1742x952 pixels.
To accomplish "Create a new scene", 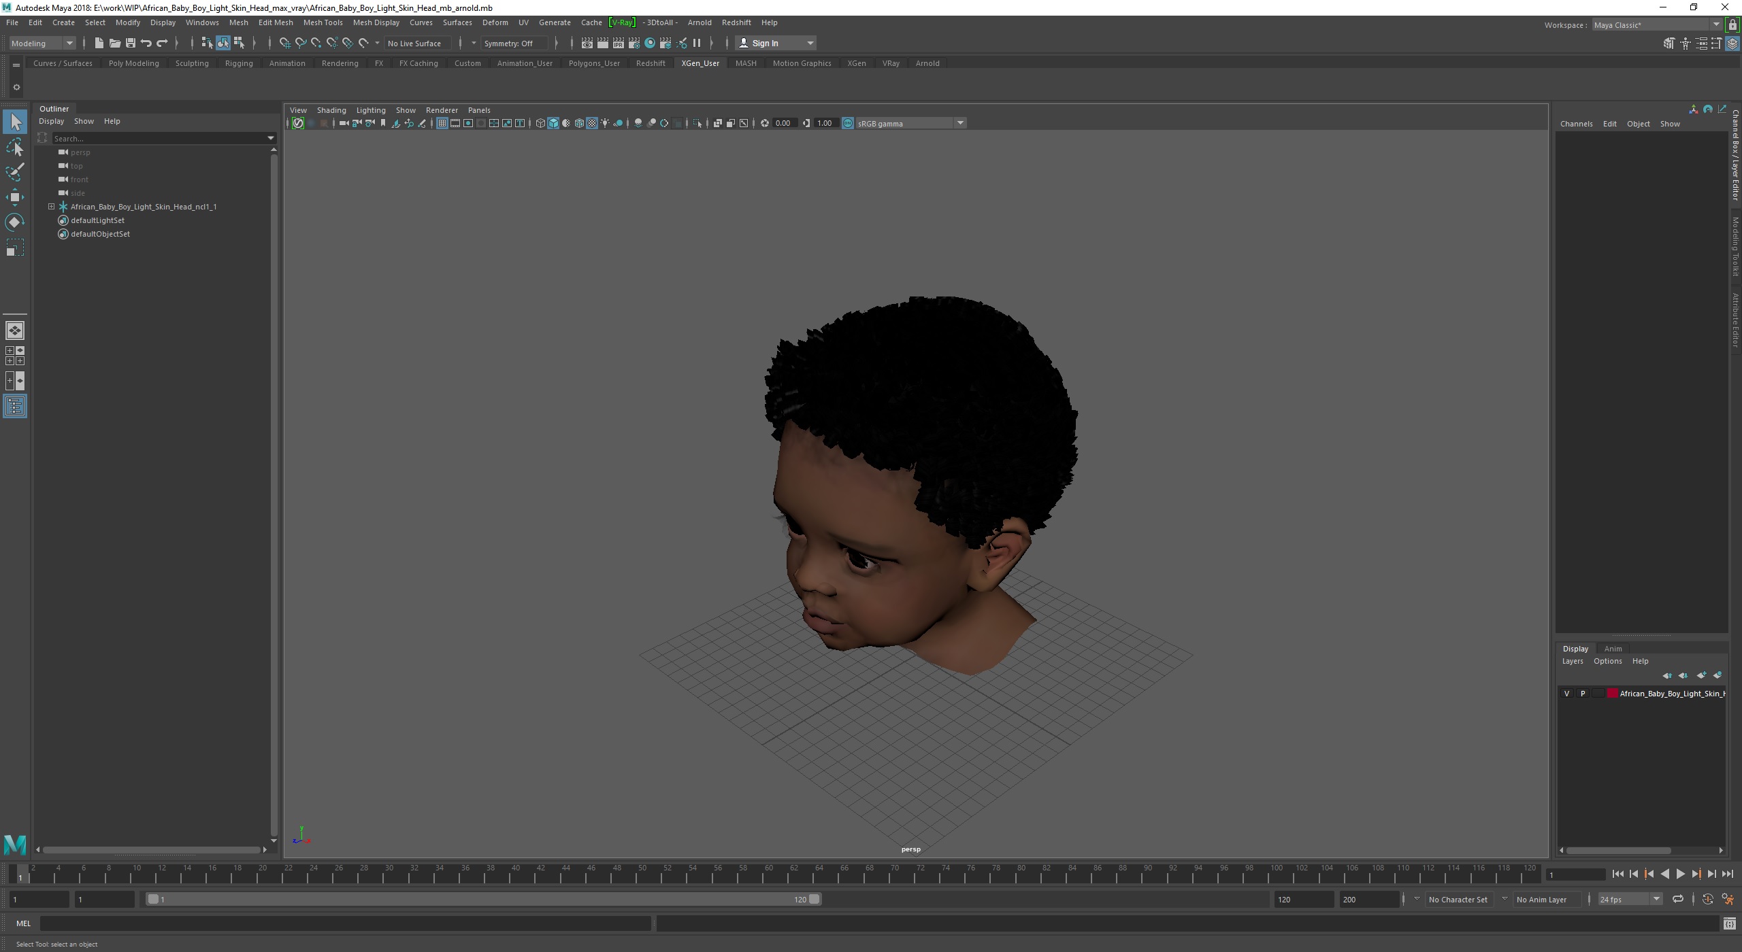I will [99, 43].
